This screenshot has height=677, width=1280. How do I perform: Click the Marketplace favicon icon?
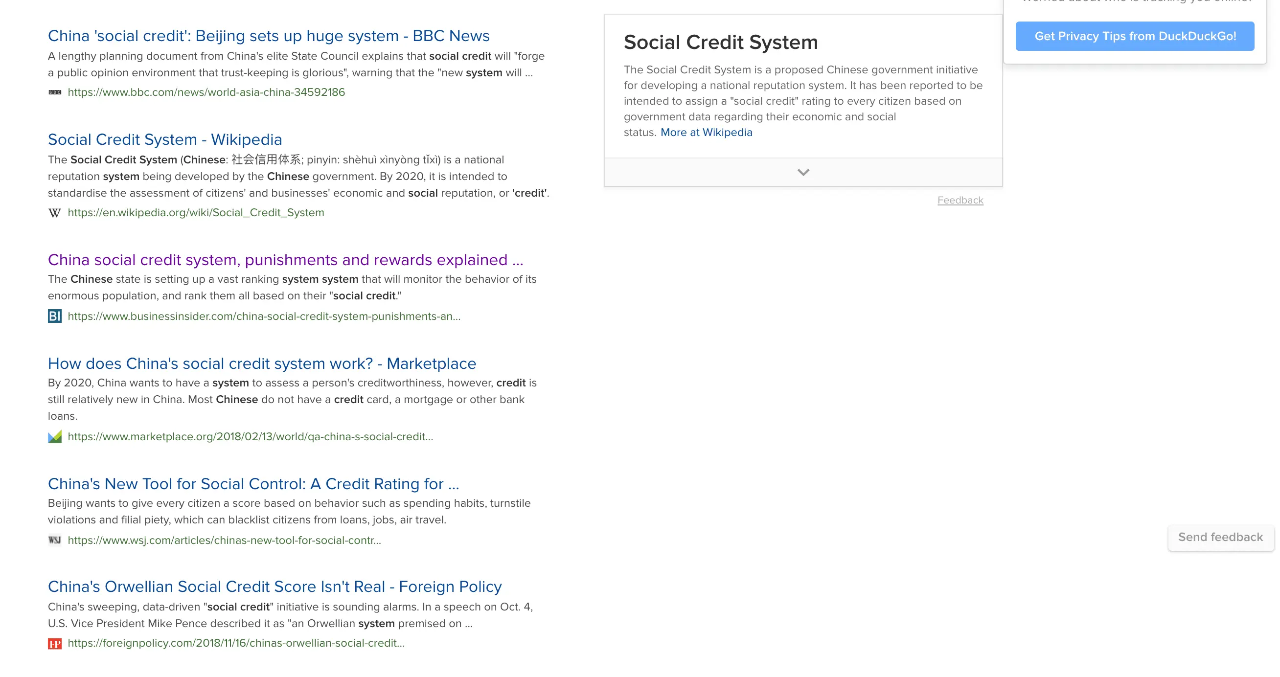(x=55, y=437)
